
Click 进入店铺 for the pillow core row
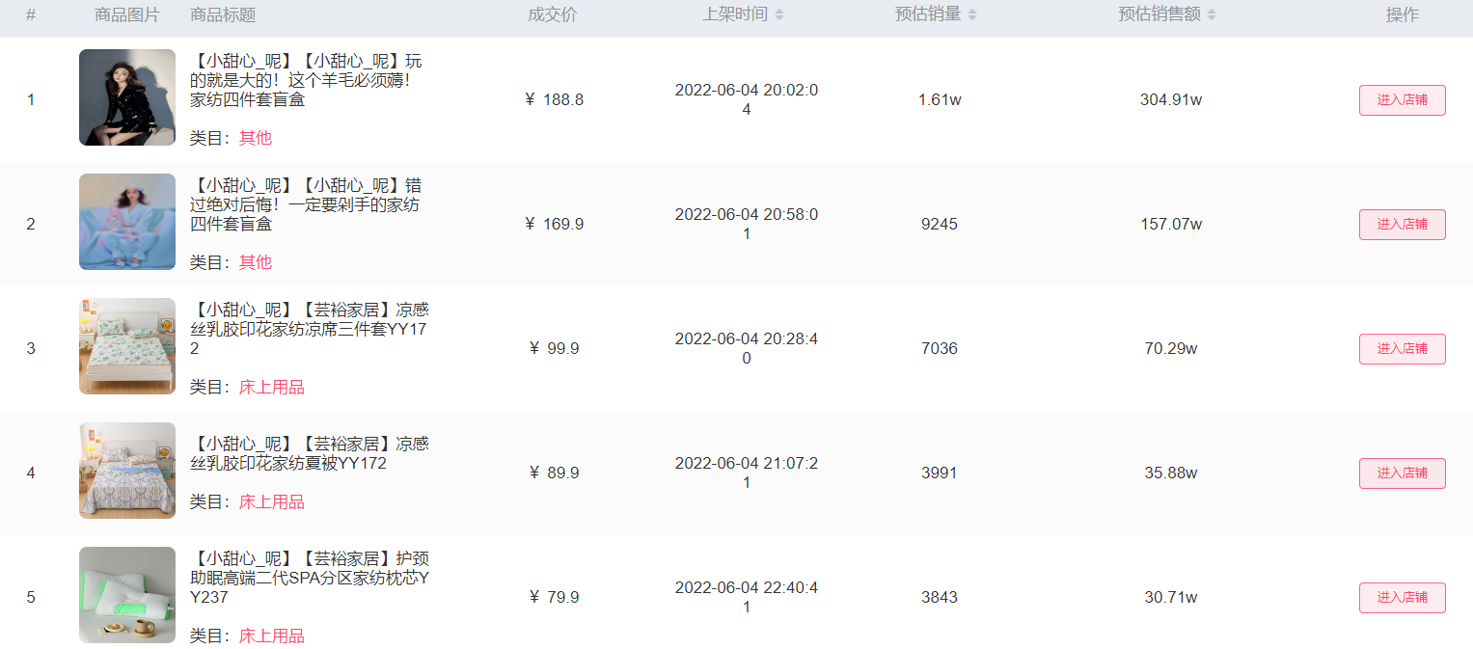click(x=1402, y=598)
